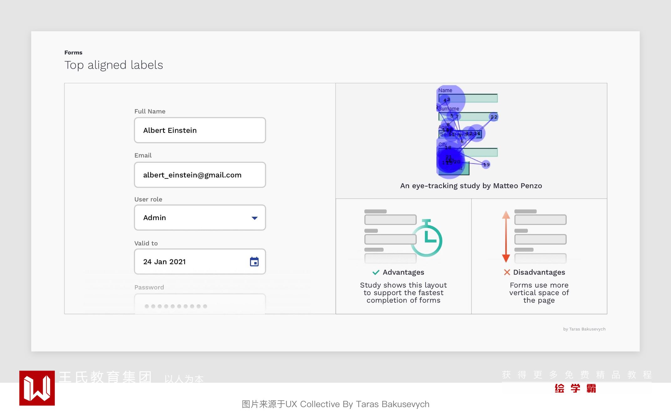
Task: Click the green Advantages checkmark icon
Action: pyautogui.click(x=376, y=272)
